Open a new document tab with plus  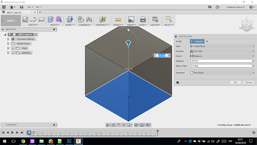[x=40, y=12]
